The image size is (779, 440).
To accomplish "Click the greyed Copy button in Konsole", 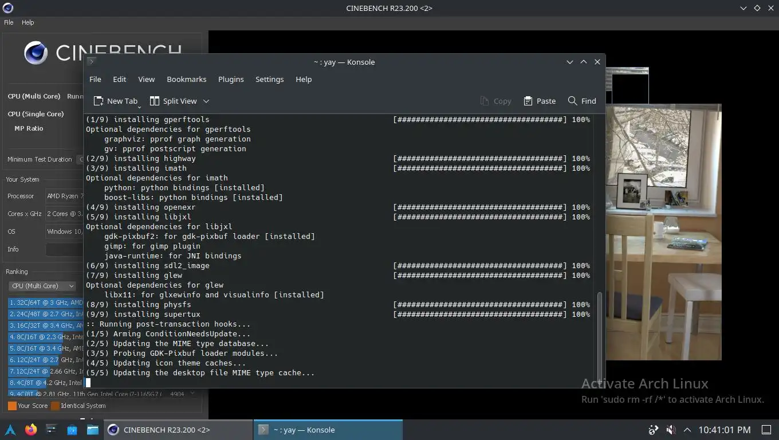I will [495, 101].
